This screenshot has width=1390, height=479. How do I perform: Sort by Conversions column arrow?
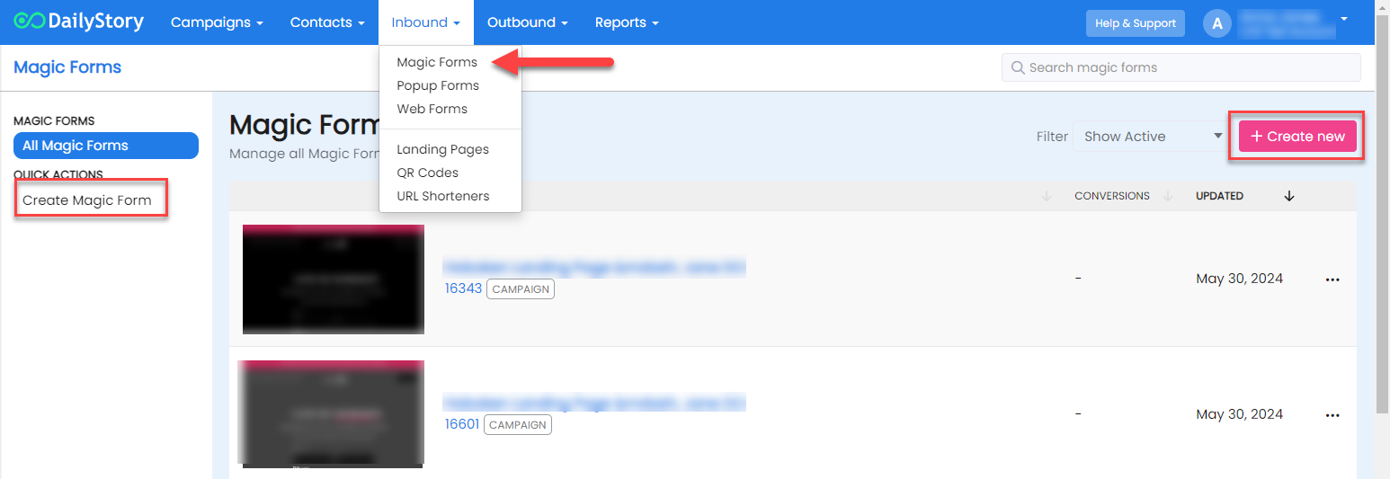pyautogui.click(x=1168, y=196)
